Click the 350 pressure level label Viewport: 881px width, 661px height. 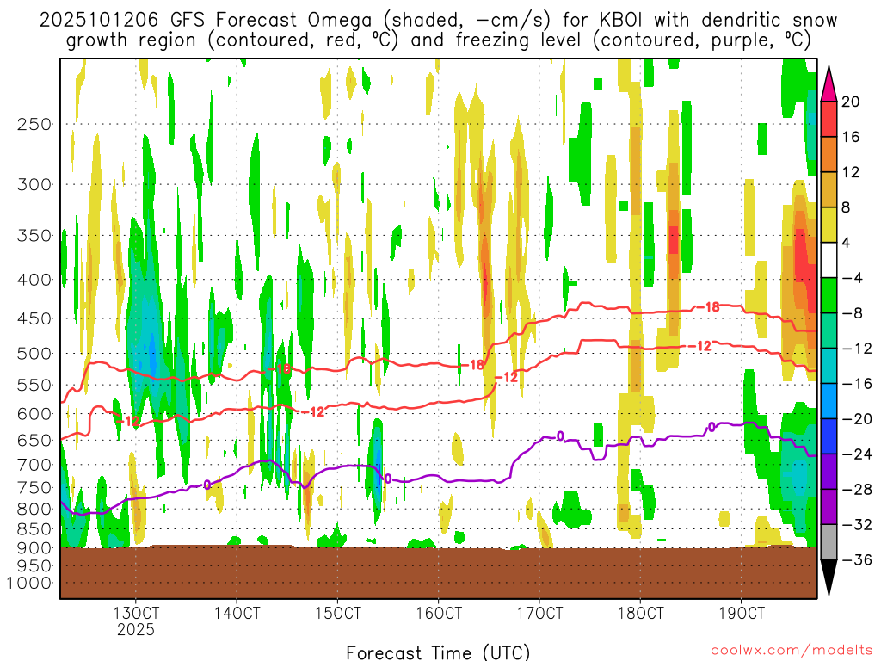[34, 236]
